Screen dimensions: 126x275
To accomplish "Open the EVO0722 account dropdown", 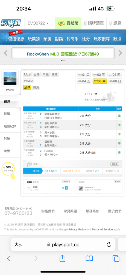I will click(x=38, y=23).
